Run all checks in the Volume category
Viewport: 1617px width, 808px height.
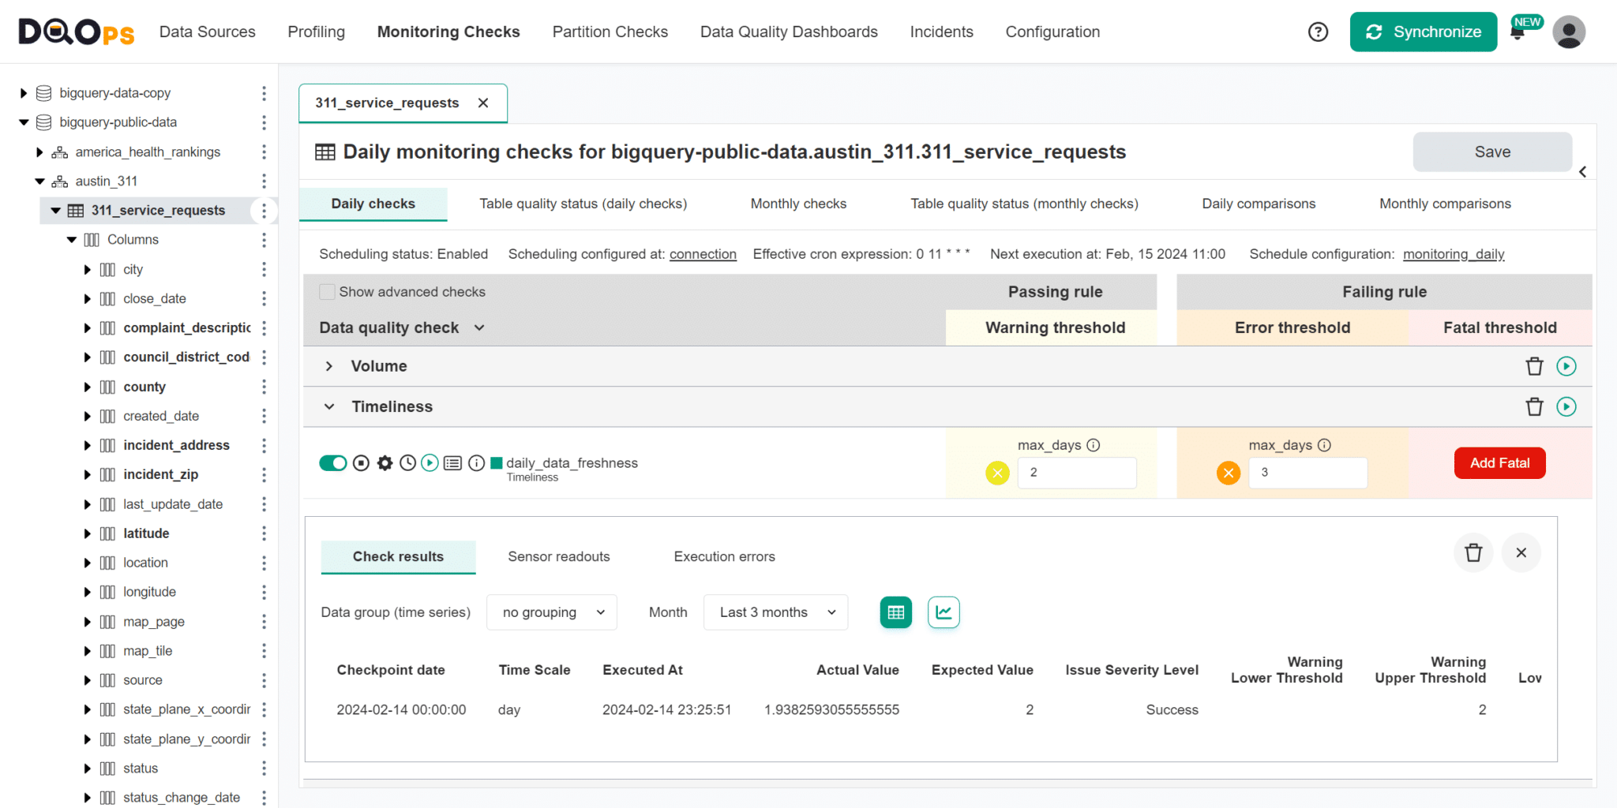[x=1566, y=365]
